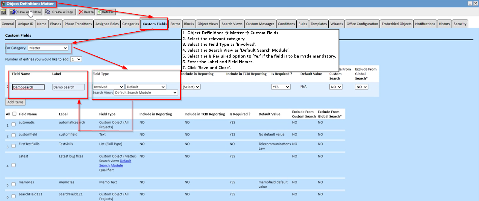Switch to the Templates tab
The image size is (479, 201).
coord(319,24)
